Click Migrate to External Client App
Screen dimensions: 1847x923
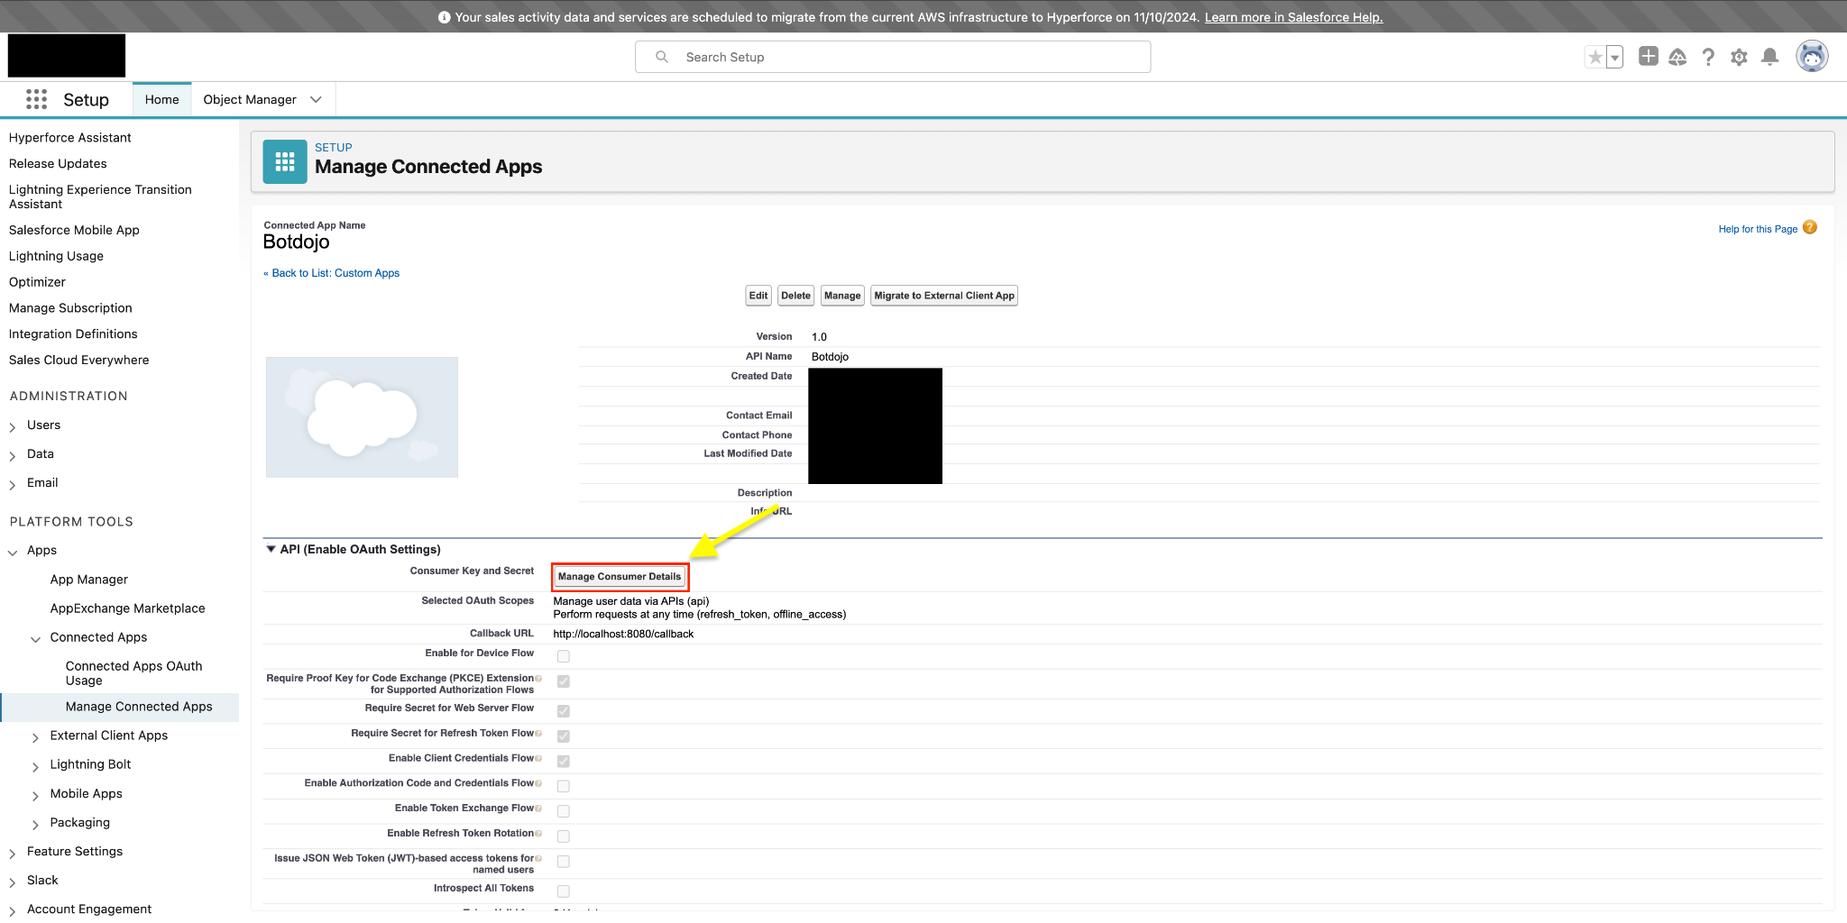(944, 296)
